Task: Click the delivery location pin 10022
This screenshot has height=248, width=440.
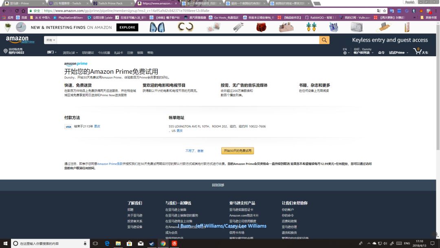Action: [x=13, y=51]
